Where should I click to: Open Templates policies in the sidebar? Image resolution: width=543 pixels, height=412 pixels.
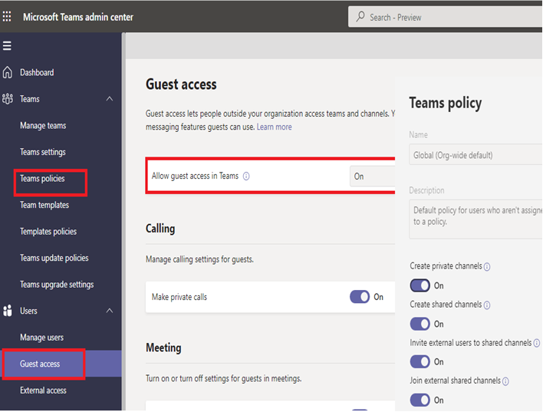pyautogui.click(x=48, y=232)
